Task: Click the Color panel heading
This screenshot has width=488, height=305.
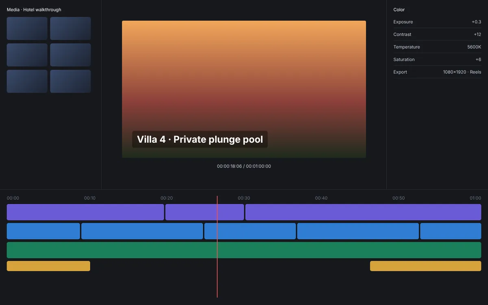Action: click(399, 10)
